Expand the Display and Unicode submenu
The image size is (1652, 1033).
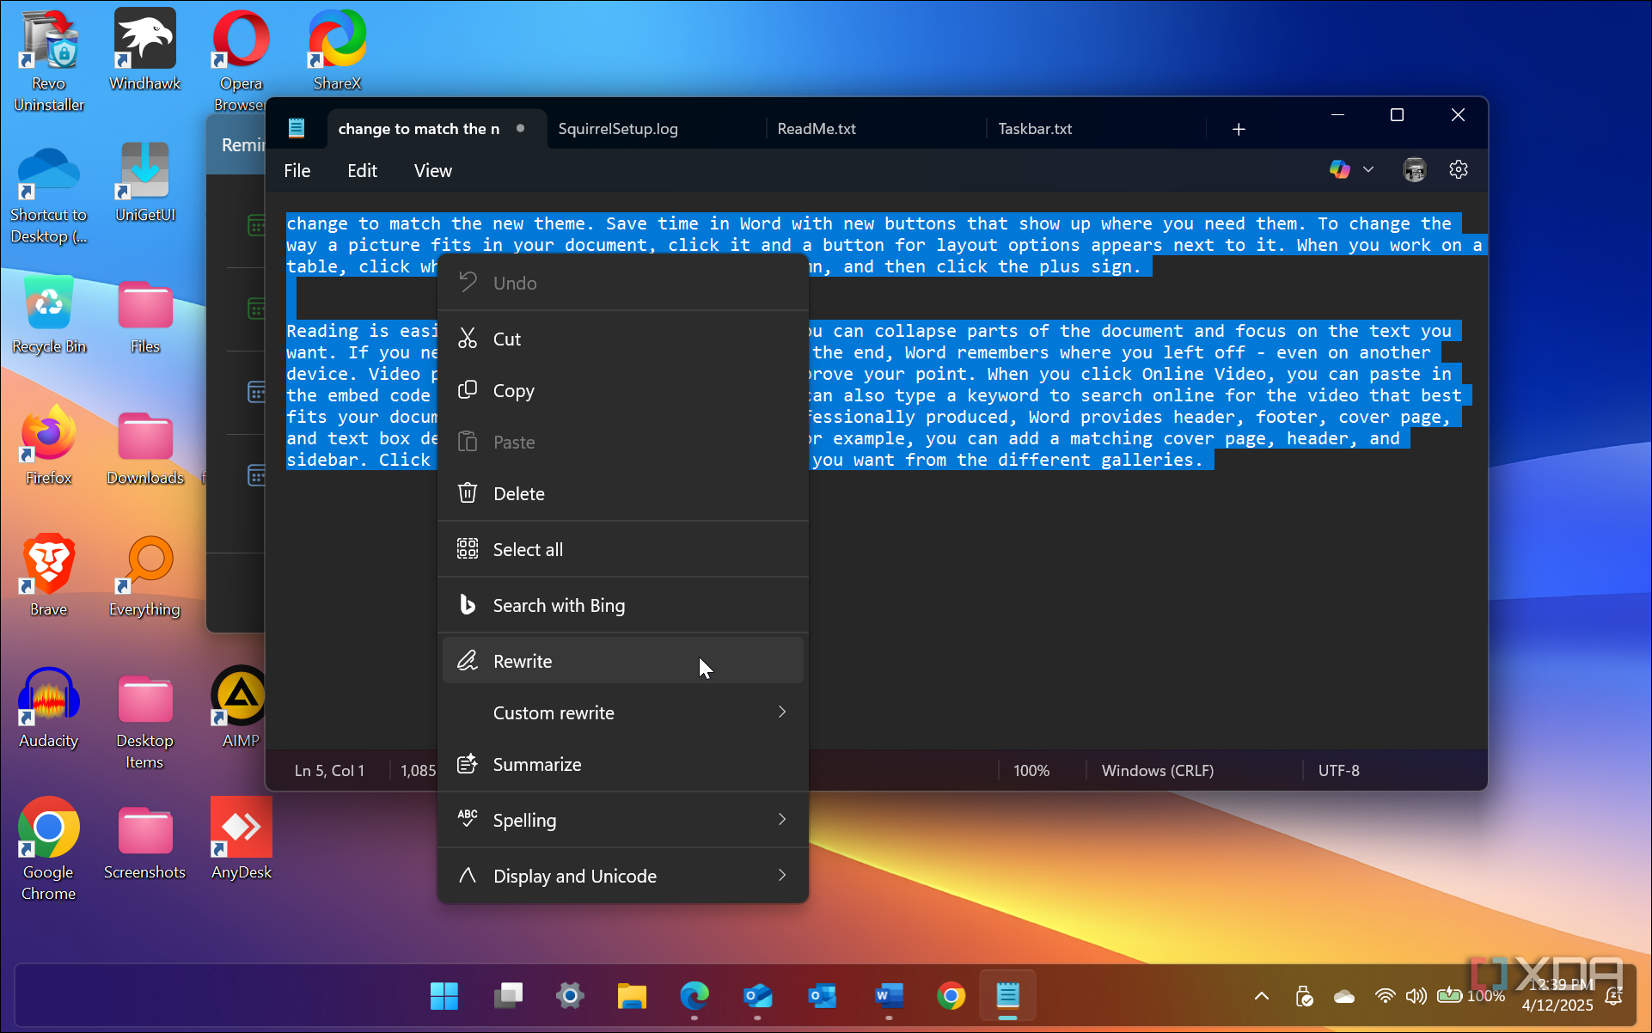(623, 876)
